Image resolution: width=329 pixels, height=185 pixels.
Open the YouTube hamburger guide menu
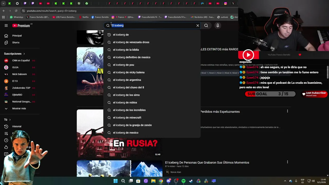(x=6, y=25)
